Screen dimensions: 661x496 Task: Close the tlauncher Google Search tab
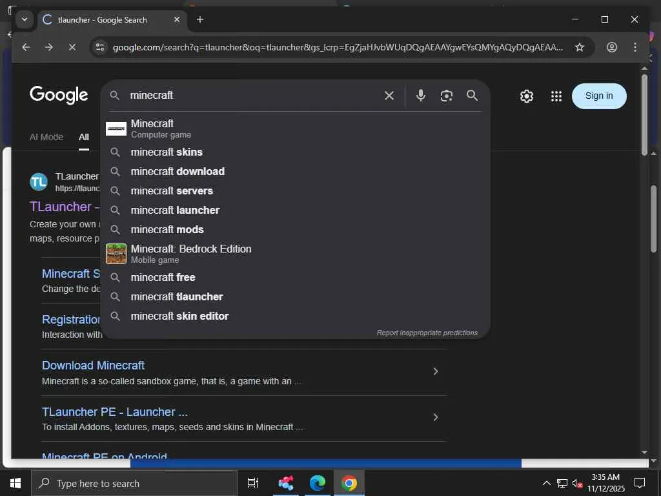[x=177, y=19]
